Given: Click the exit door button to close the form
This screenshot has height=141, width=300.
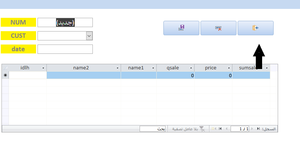Looking at the screenshot, I should (255, 28).
